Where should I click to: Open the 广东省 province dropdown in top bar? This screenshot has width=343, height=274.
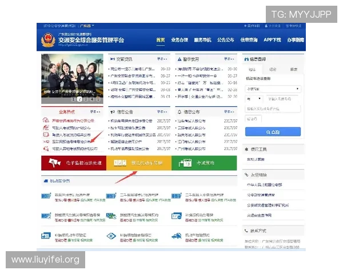tap(87, 26)
